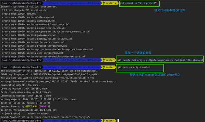
Task: Click the "Enumerating objects: 16, done." line
Action: click(x=20, y=85)
